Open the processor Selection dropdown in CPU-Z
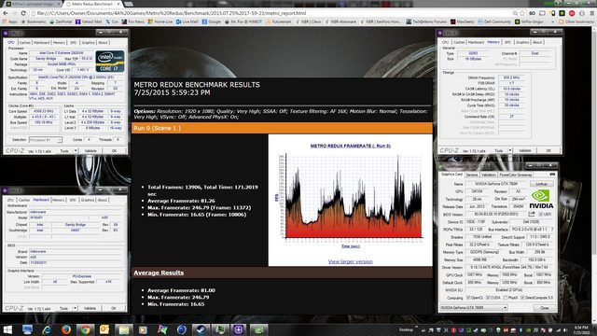 [46, 140]
